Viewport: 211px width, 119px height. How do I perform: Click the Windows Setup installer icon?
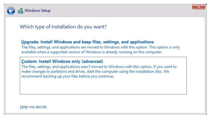point(20,11)
